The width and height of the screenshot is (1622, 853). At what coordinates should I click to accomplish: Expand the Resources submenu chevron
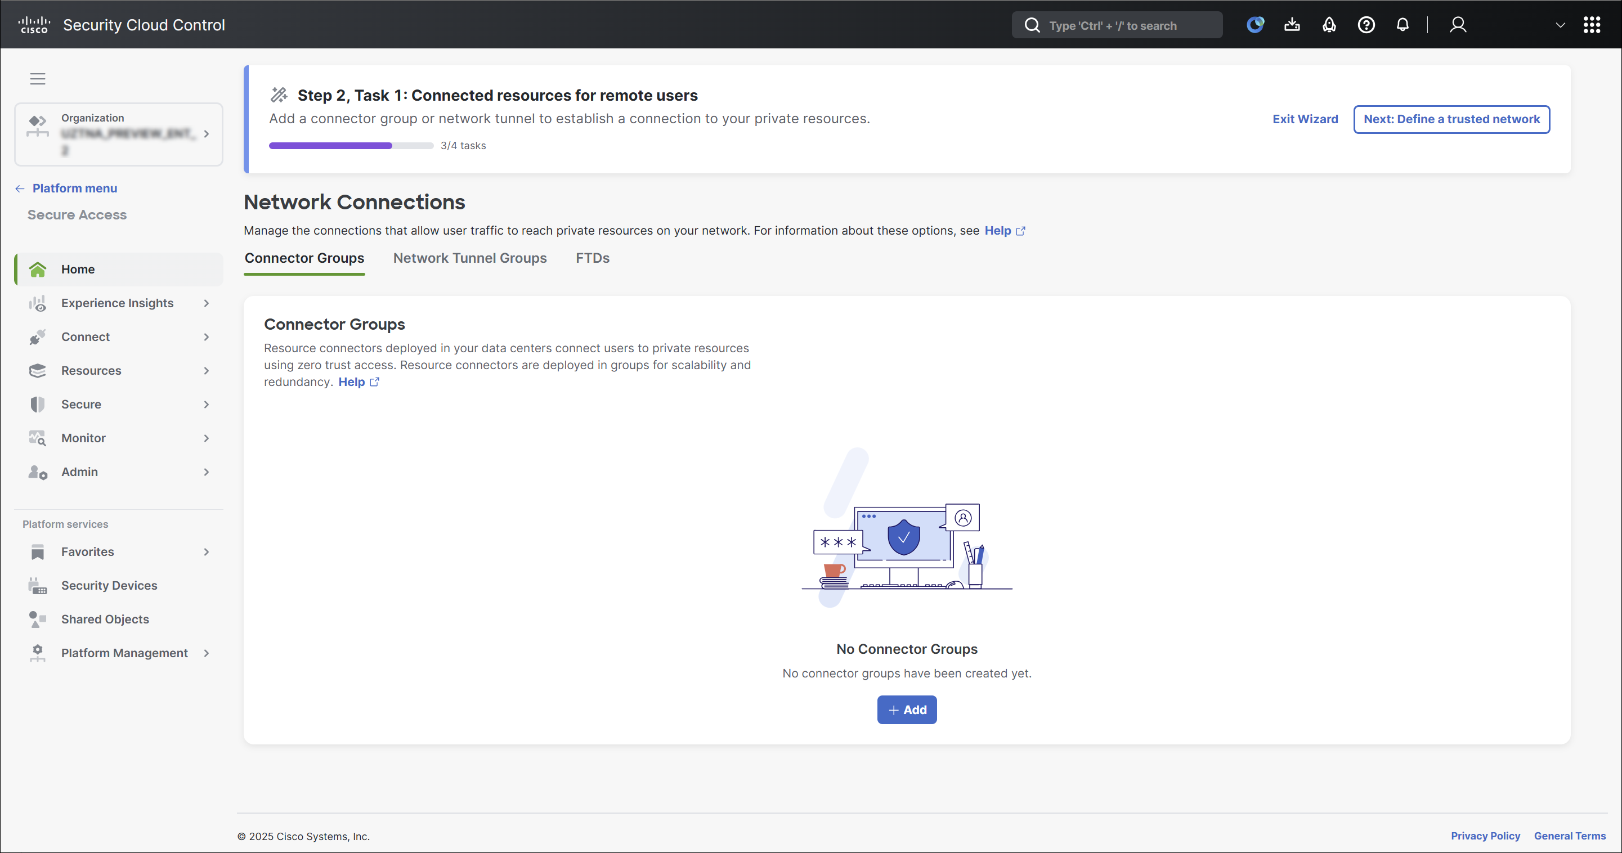(x=207, y=371)
